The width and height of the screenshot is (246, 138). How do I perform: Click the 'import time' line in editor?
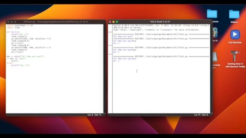point(13,28)
